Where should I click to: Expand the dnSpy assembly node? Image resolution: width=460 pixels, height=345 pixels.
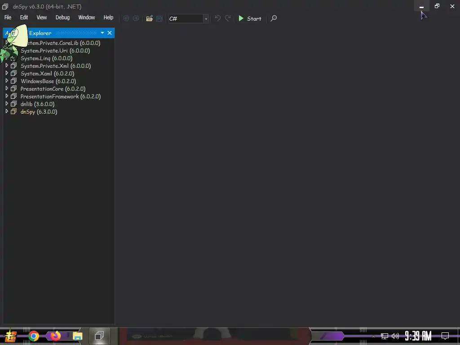point(6,111)
